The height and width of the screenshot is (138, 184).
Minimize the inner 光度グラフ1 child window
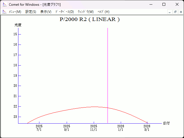tap(170, 12)
